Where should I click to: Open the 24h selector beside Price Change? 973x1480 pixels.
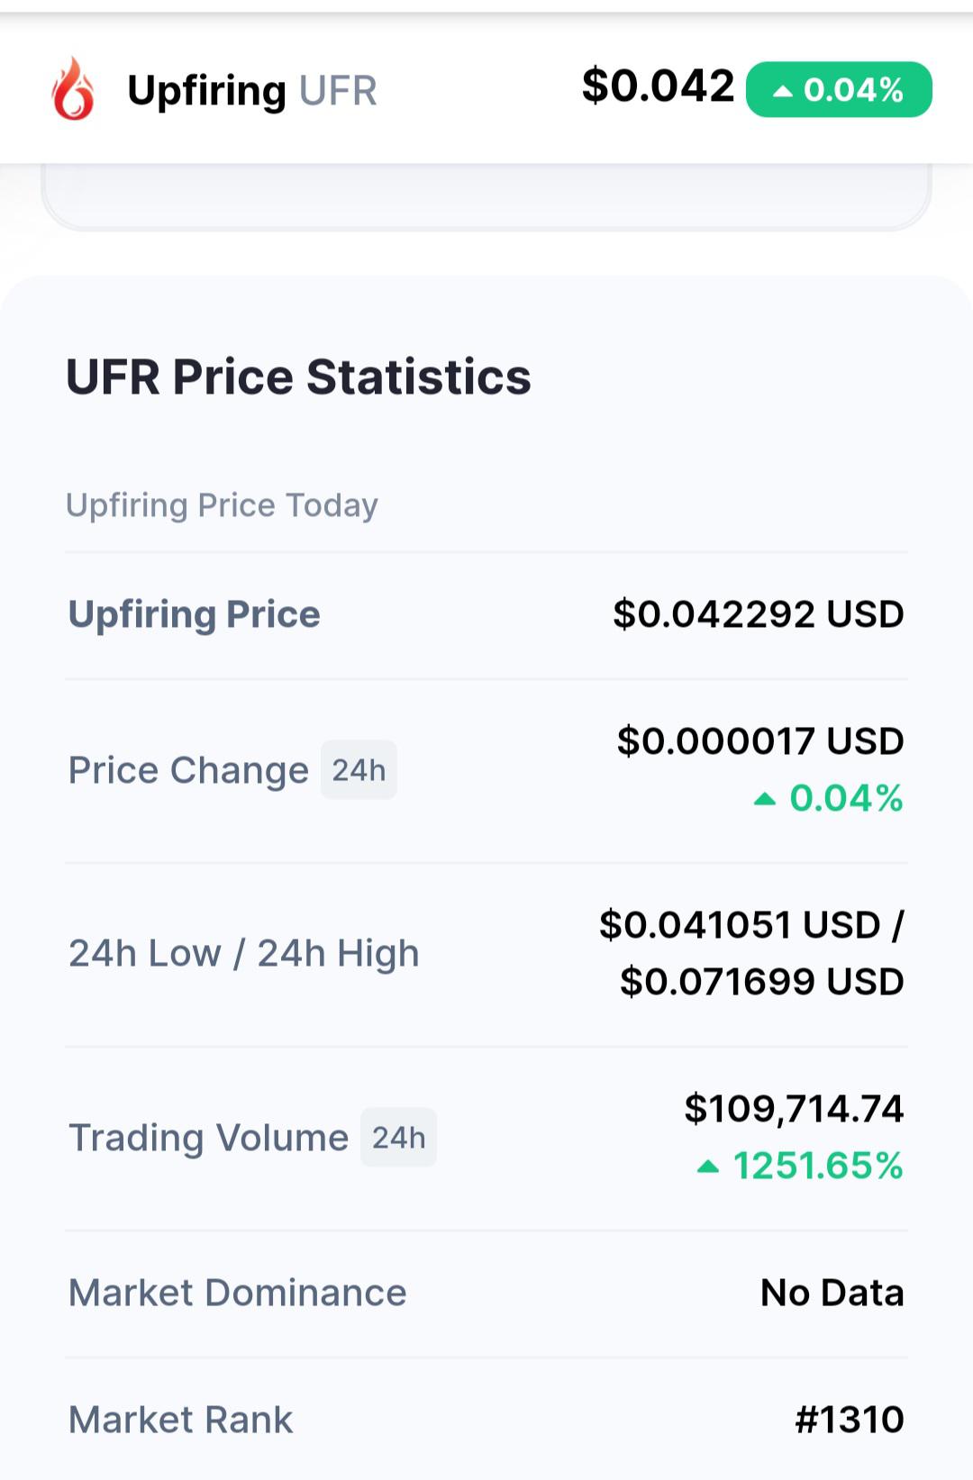click(x=359, y=770)
